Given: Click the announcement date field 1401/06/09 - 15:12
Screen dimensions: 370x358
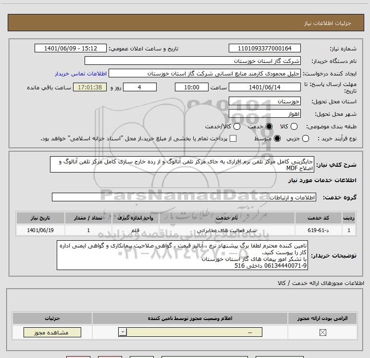Looking at the screenshot, I should (x=71, y=48).
